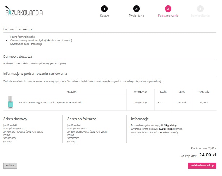Click the step 3 Podsumowanie circle icon
222x176 pixels.
(168, 9)
